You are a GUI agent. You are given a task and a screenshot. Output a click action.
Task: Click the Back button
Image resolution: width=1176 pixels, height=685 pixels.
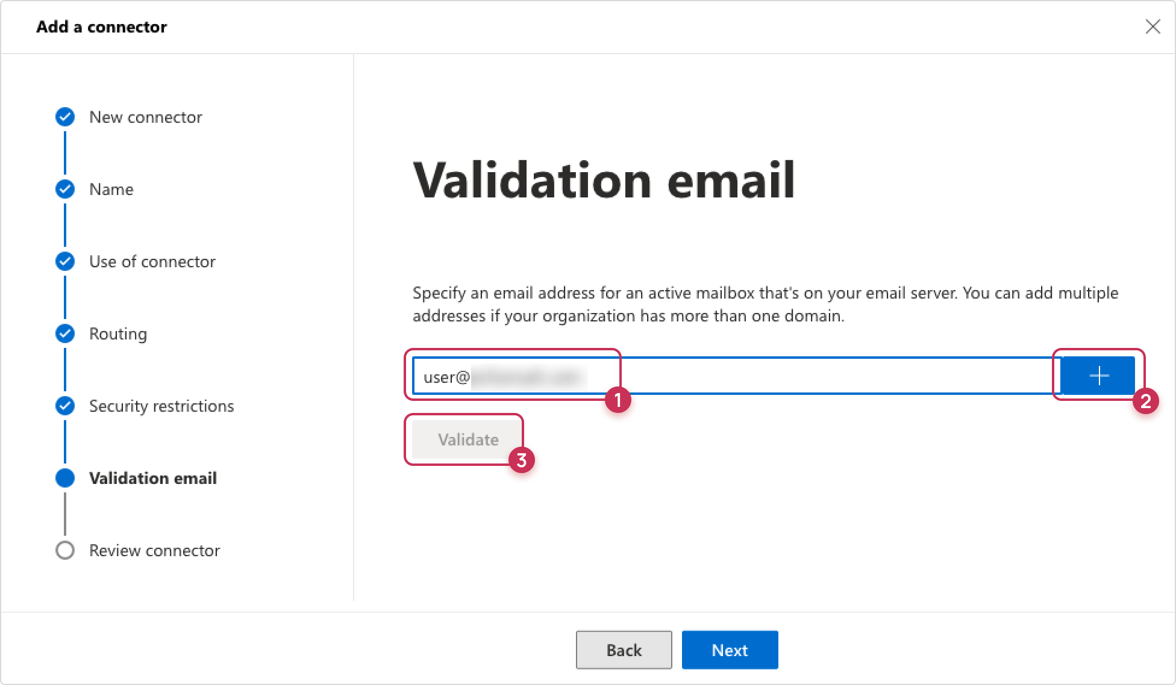point(624,650)
